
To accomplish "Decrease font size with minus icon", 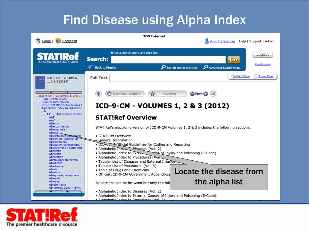I will pos(192,94).
